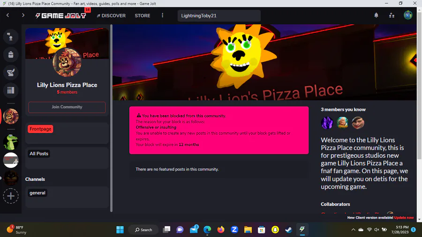Open the Windows Start menu
This screenshot has width=422, height=237.
120,230
